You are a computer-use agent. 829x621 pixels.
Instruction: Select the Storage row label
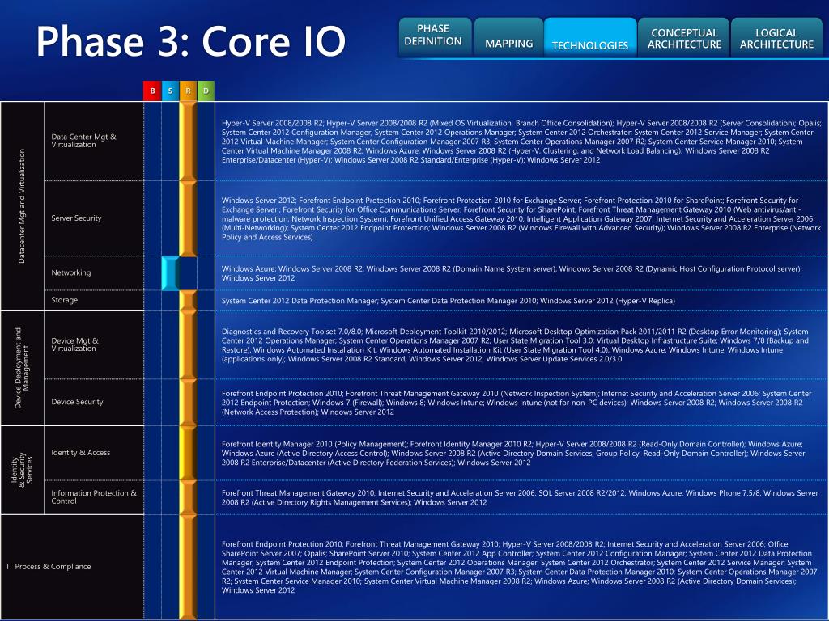point(65,300)
